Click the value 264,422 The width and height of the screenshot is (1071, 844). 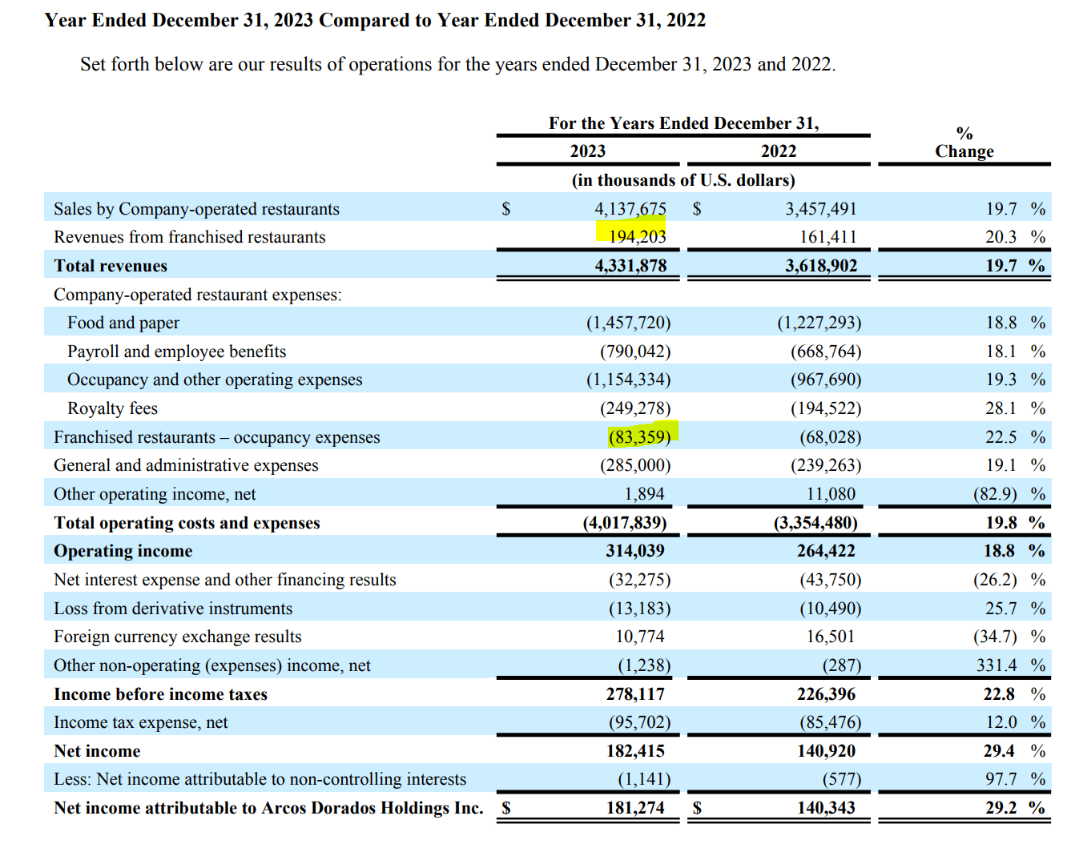826,551
